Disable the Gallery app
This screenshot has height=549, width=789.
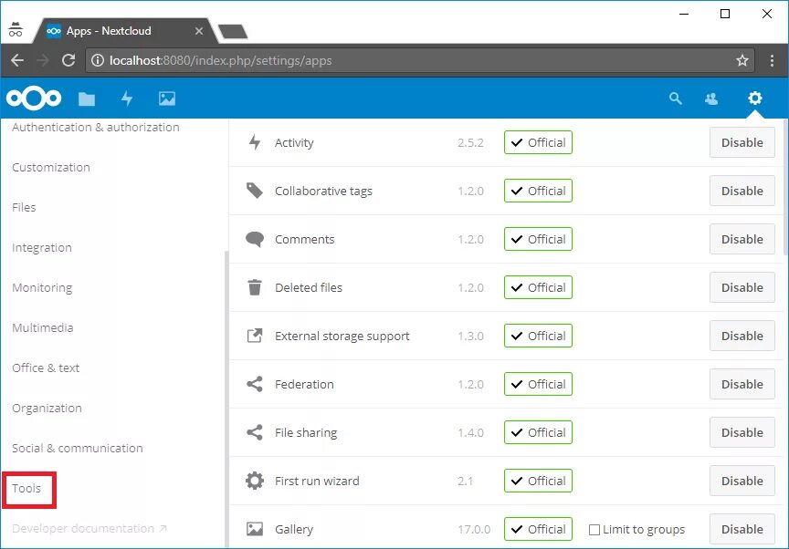(x=742, y=529)
